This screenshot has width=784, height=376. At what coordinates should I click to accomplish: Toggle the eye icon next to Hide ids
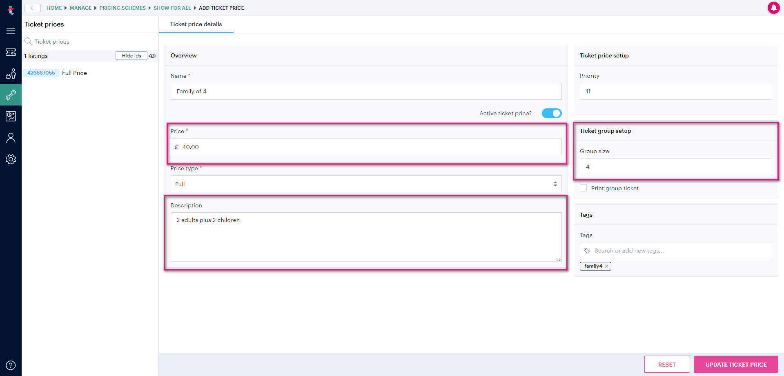click(152, 56)
